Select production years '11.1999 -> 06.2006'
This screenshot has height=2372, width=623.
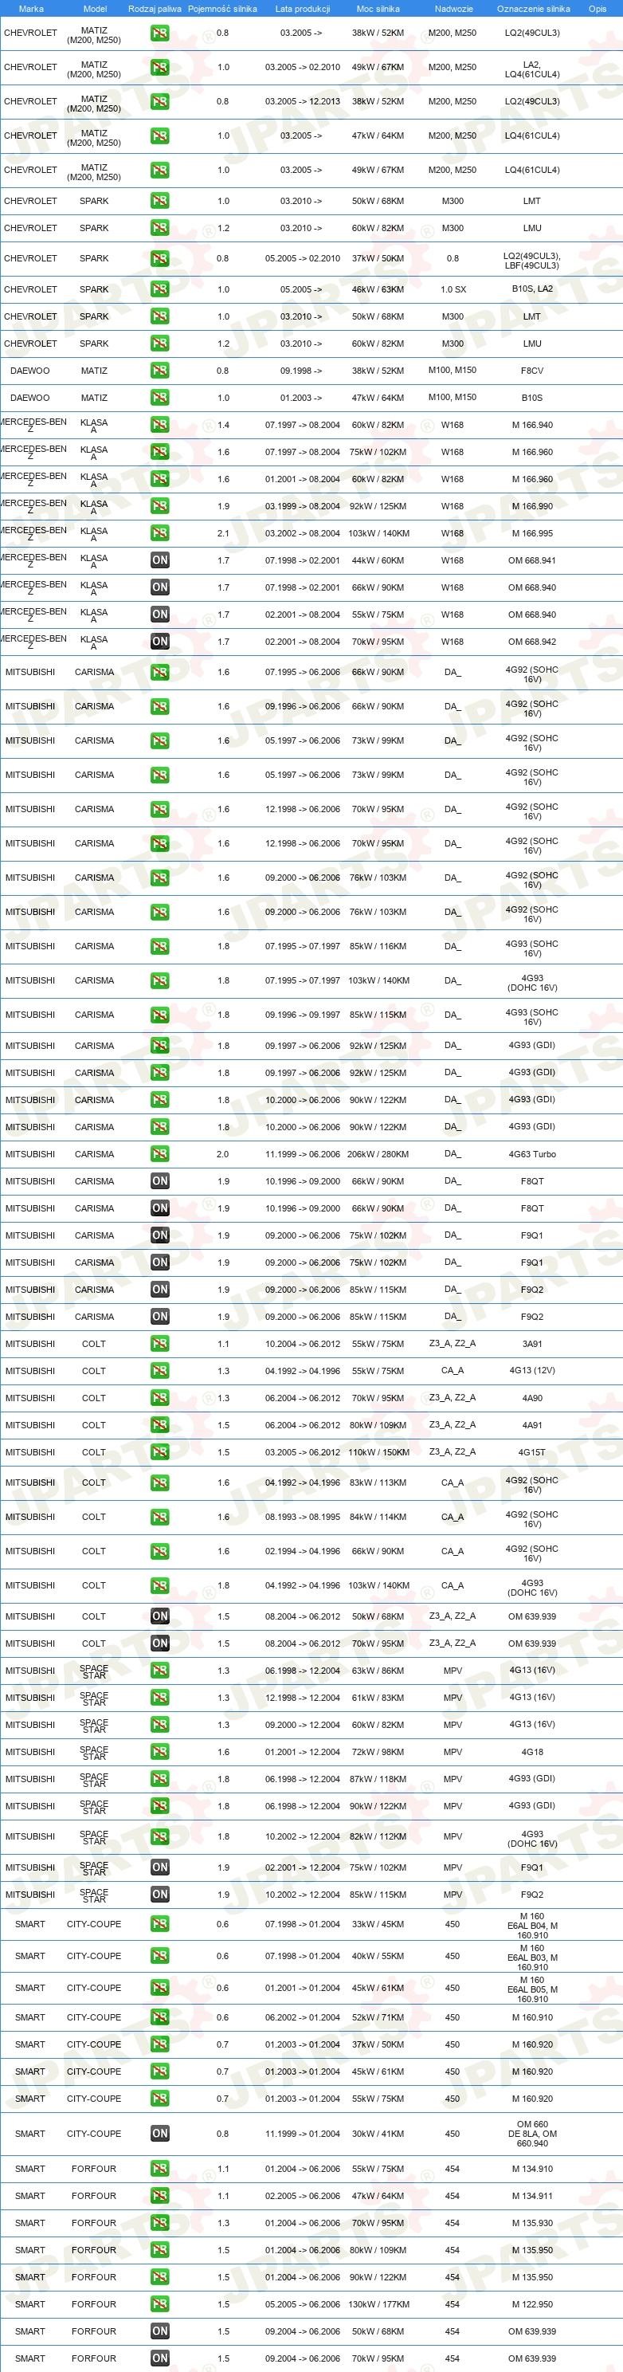(303, 1155)
